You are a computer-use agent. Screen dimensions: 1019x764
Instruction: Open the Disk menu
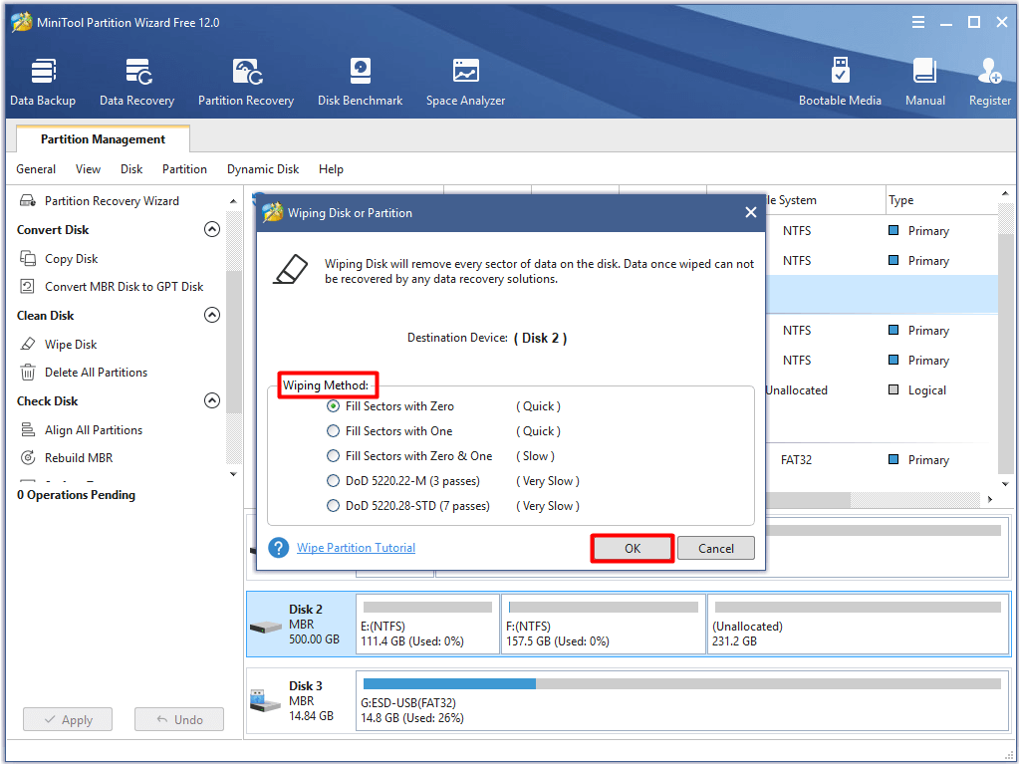131,169
